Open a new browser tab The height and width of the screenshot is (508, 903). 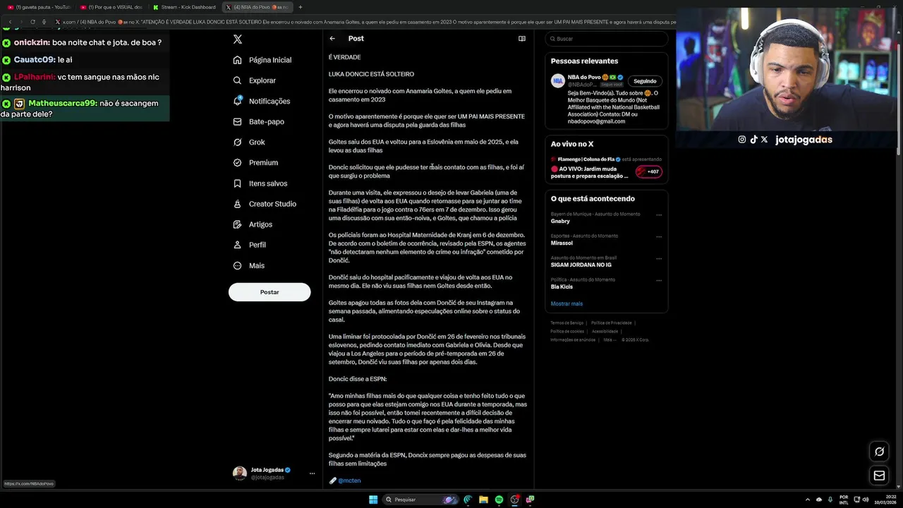pyautogui.click(x=301, y=7)
